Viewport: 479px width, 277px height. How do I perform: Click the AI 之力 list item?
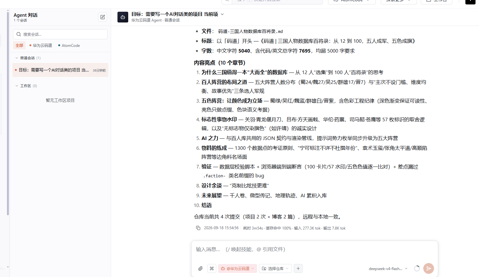[x=299, y=138]
